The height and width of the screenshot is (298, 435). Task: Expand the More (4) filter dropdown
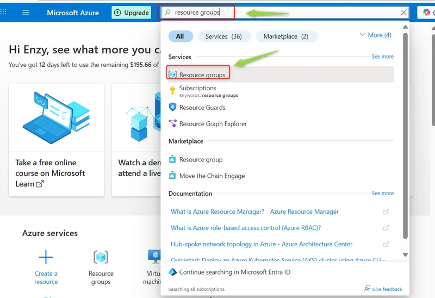pos(375,35)
